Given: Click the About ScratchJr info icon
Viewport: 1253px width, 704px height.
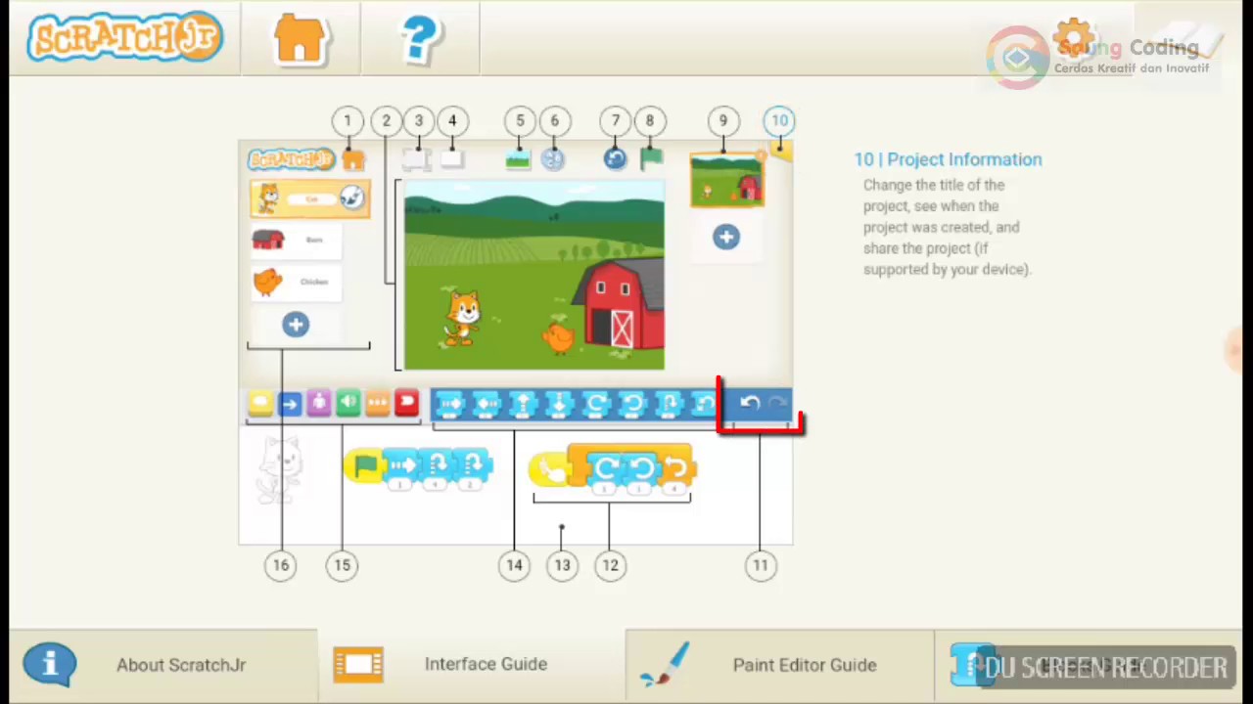Looking at the screenshot, I should [50, 664].
